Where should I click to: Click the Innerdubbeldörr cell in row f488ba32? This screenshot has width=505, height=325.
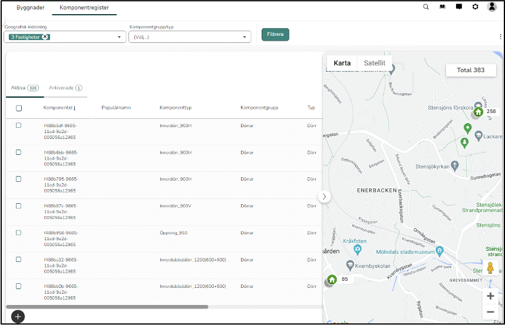coord(193,260)
